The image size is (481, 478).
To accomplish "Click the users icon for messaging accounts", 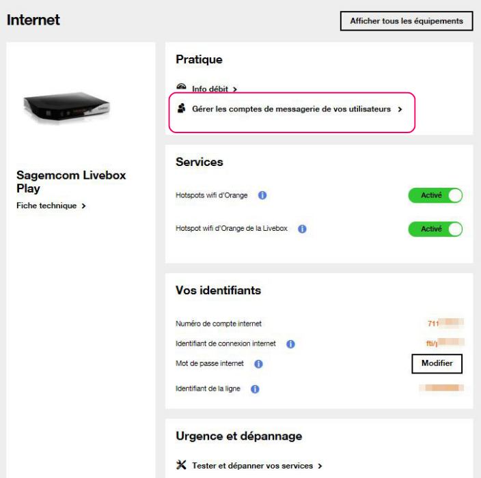I will (x=181, y=109).
